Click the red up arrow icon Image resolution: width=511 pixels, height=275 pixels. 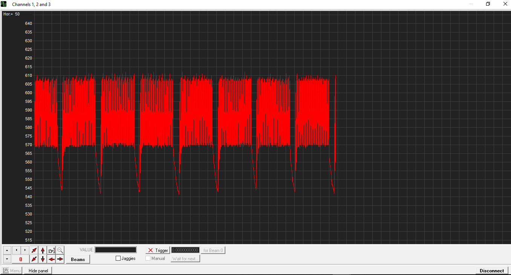(x=43, y=250)
